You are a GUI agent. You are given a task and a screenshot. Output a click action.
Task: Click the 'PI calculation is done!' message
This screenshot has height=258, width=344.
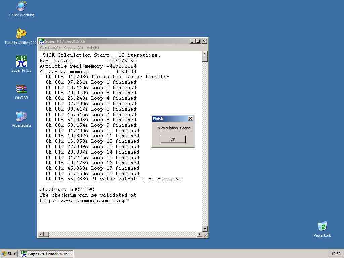tap(174, 128)
